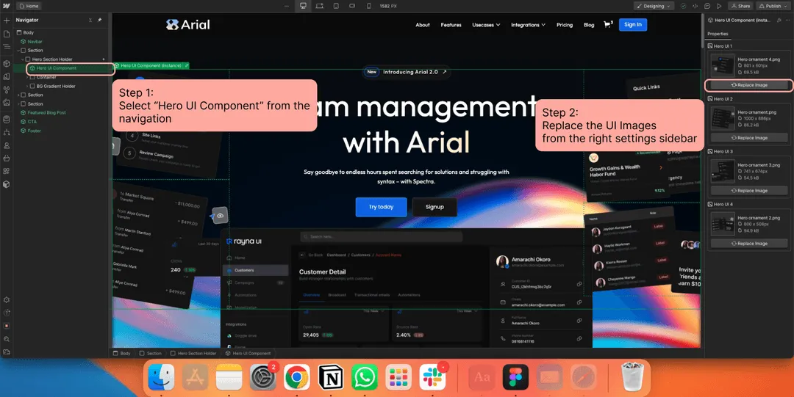The height and width of the screenshot is (397, 794).
Task: Expand the BG Gradient Holder chevron
Action: 27,87
